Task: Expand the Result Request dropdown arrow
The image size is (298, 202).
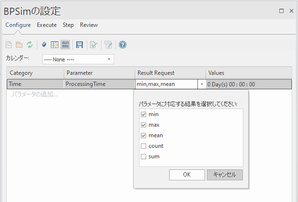Action: click(x=202, y=84)
